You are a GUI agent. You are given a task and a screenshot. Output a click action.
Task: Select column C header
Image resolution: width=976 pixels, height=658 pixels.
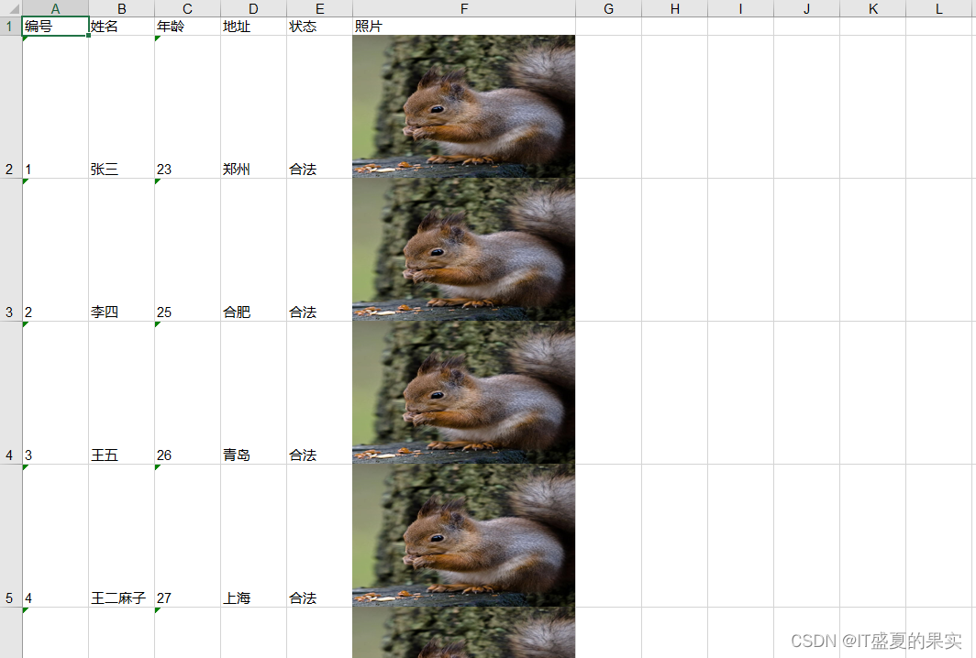(x=187, y=8)
